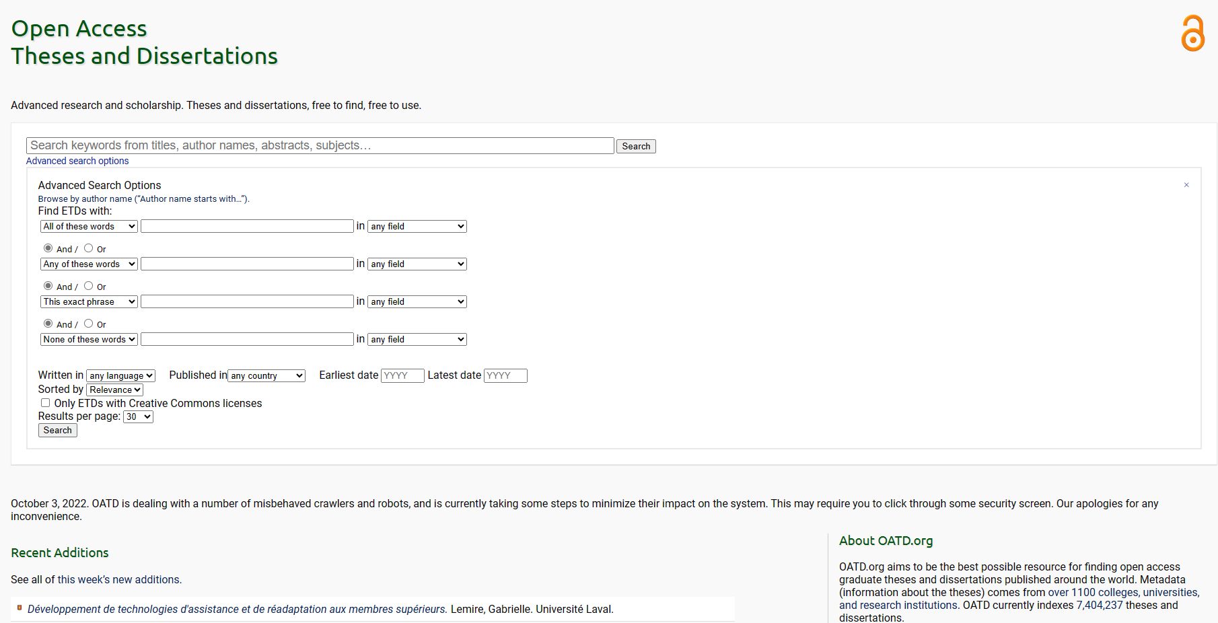
Task: Change the Sorted by Relevance dropdown
Action: (115, 390)
